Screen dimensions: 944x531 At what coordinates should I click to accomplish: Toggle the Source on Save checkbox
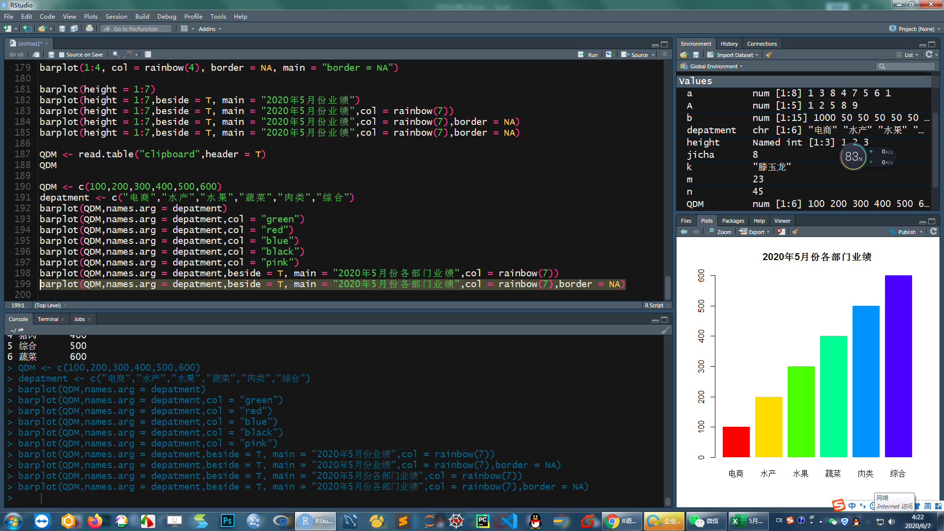62,55
